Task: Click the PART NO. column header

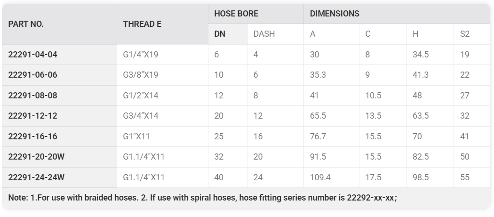Action: pos(26,24)
